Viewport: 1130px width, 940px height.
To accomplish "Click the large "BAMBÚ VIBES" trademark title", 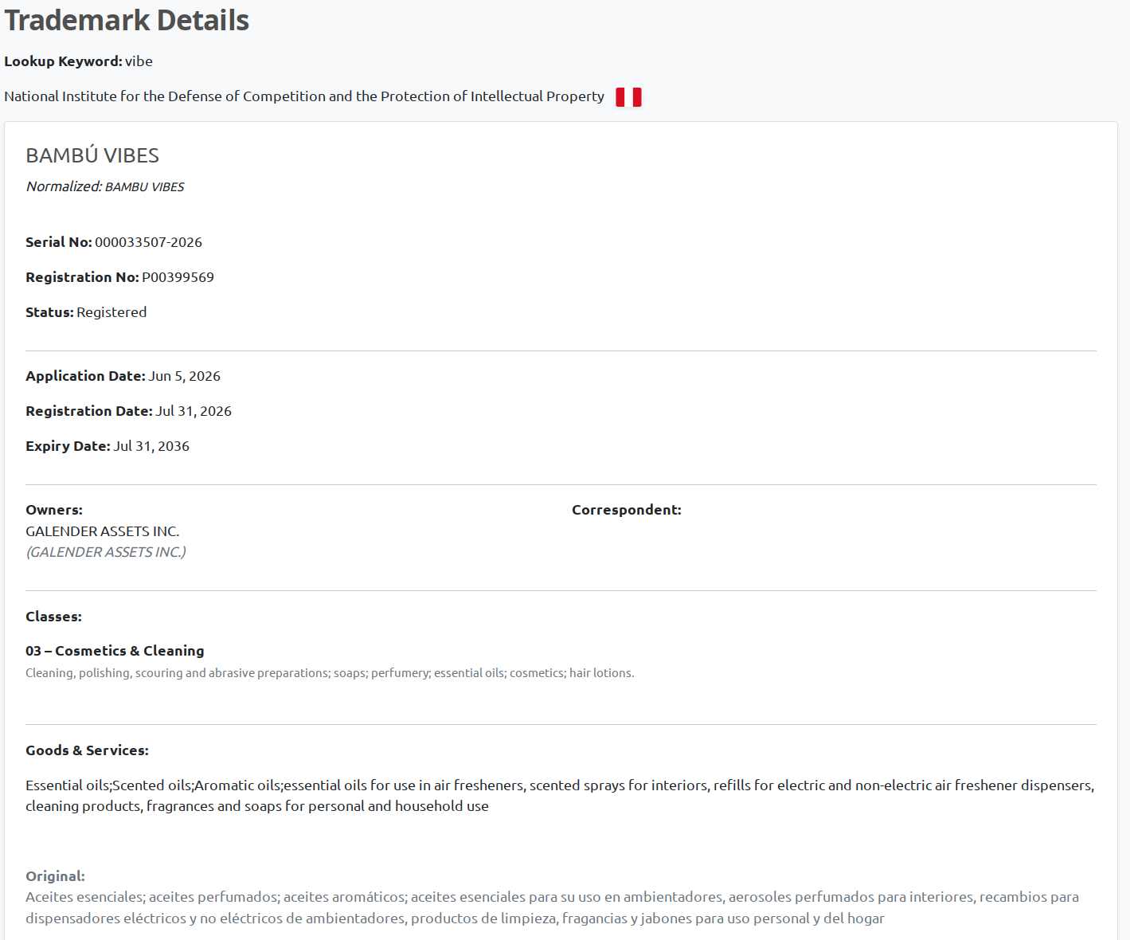I will [x=92, y=155].
